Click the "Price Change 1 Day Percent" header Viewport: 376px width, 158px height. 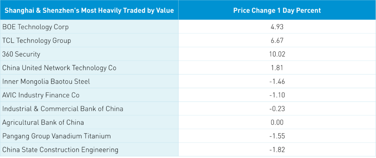click(x=277, y=10)
